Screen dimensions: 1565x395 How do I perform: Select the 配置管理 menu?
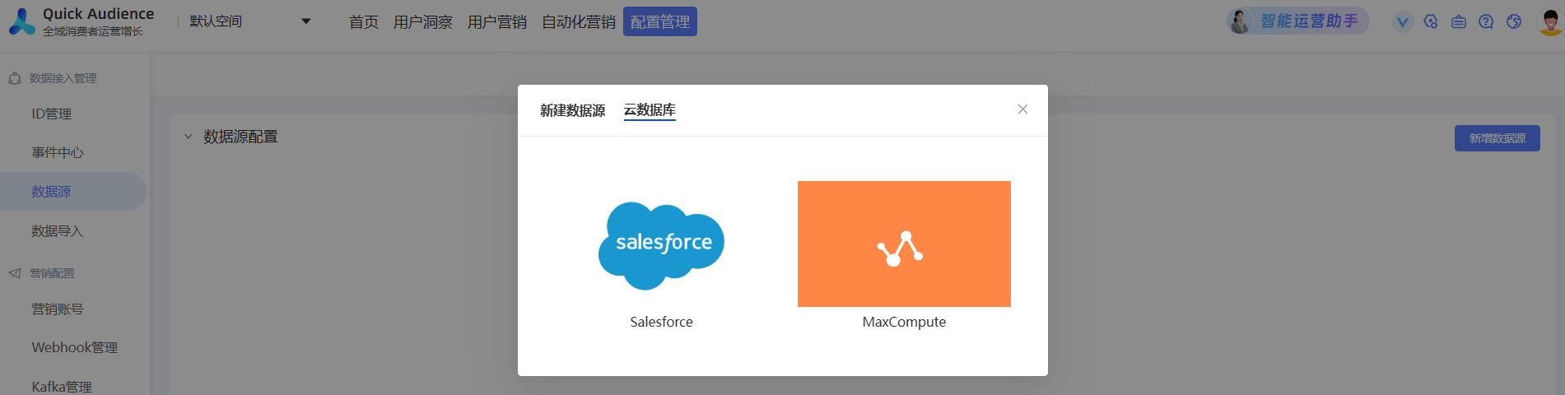[x=660, y=22]
